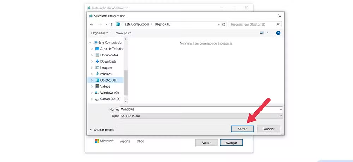Select Área de Trabalho folder
This screenshot has height=162, width=353.
(112, 49)
